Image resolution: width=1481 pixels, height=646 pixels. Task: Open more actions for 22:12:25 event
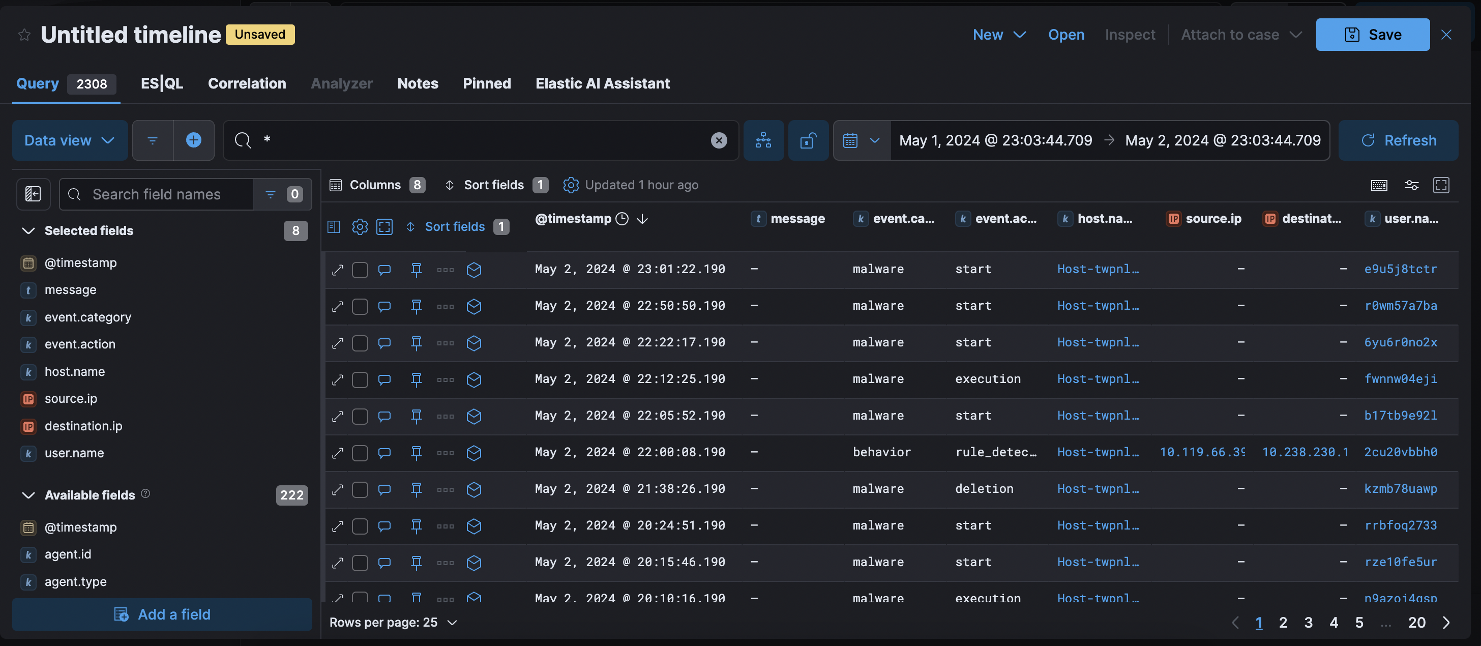click(445, 379)
